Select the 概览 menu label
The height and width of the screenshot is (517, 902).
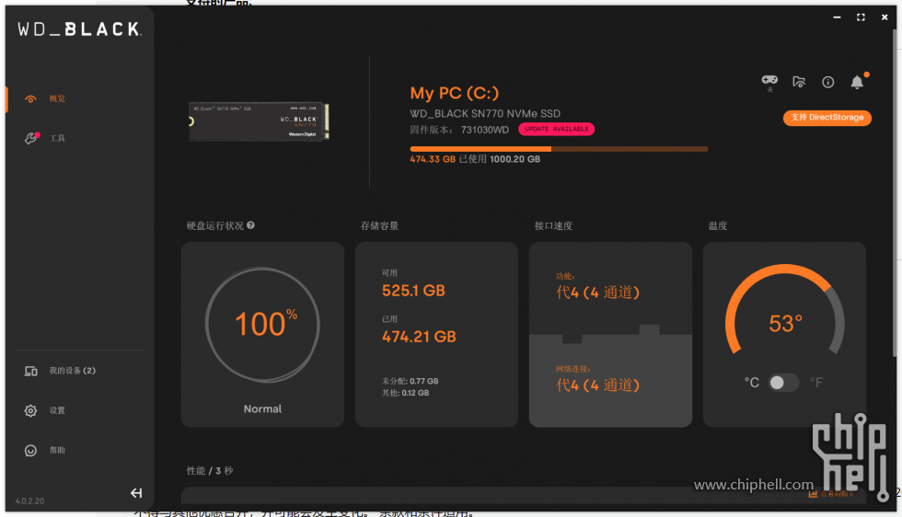point(57,99)
